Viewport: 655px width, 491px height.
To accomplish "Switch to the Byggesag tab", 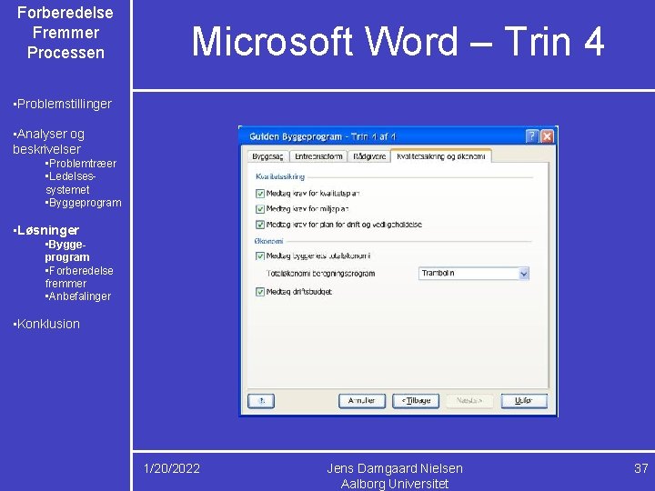I will pyautogui.click(x=267, y=156).
